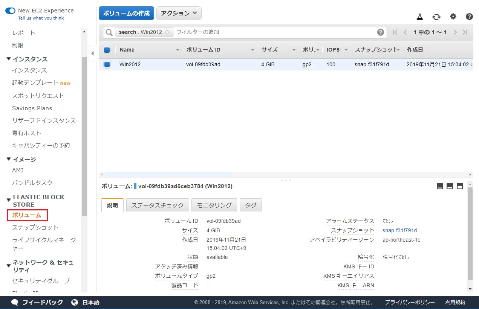Open レポート in sidebar
Image resolution: width=479 pixels, height=309 pixels.
click(x=24, y=33)
